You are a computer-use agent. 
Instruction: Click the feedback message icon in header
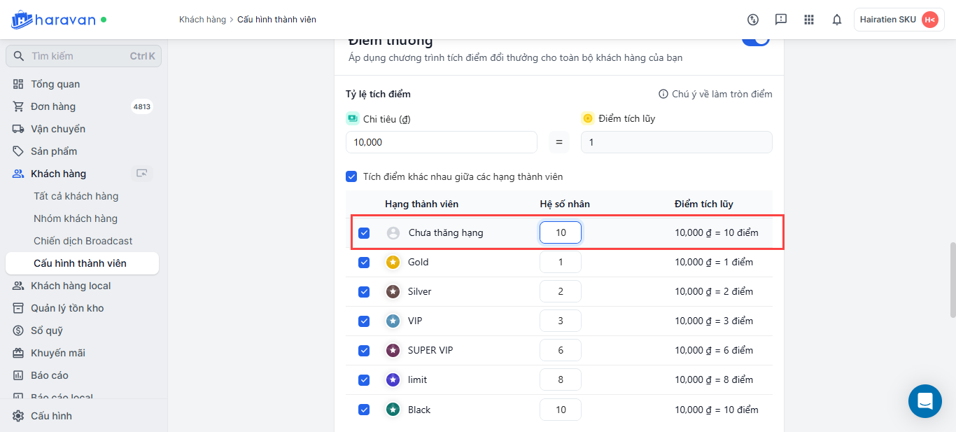coord(781,20)
